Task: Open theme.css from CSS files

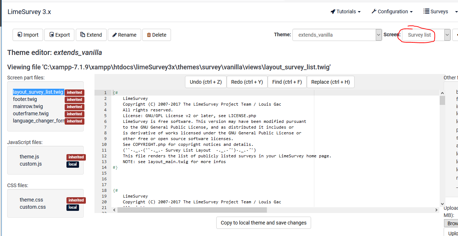Action: click(31, 200)
